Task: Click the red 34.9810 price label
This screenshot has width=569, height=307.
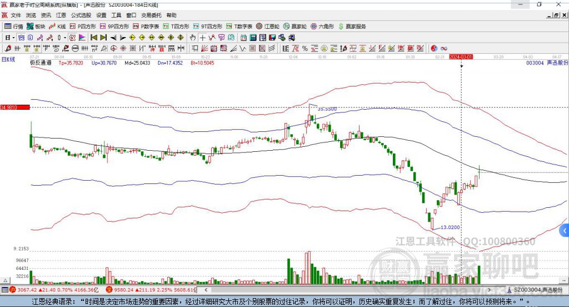Action: pyautogui.click(x=15, y=107)
